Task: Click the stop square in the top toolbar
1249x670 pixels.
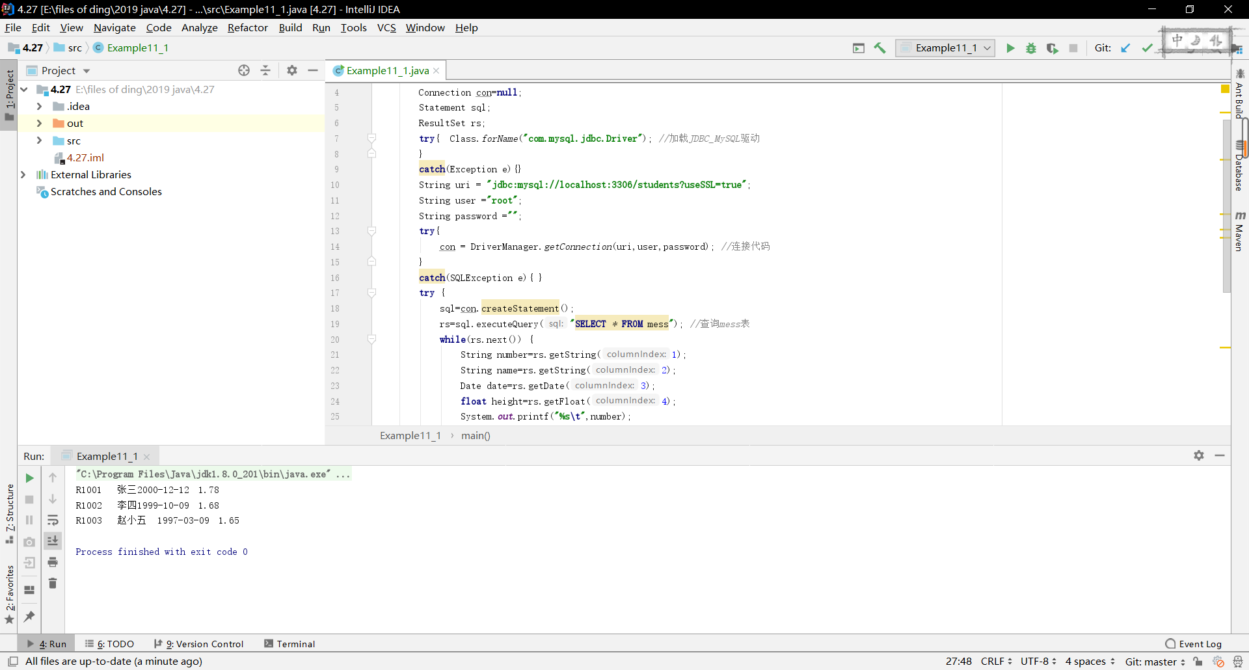Action: 1073,48
